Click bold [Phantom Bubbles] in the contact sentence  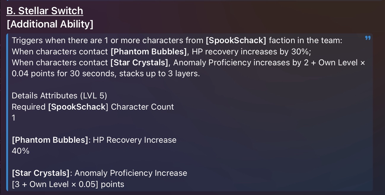149,51
